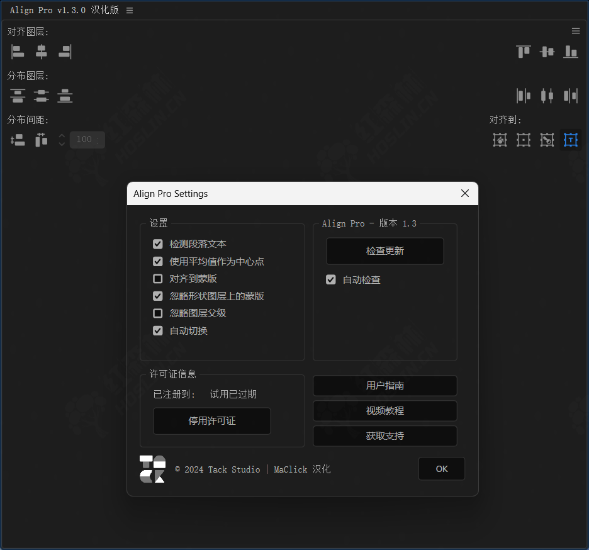Select the align bottom edges icon
589x550 pixels.
click(x=571, y=52)
